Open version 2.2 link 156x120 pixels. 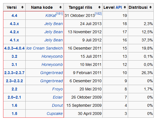click(x=14, y=89)
